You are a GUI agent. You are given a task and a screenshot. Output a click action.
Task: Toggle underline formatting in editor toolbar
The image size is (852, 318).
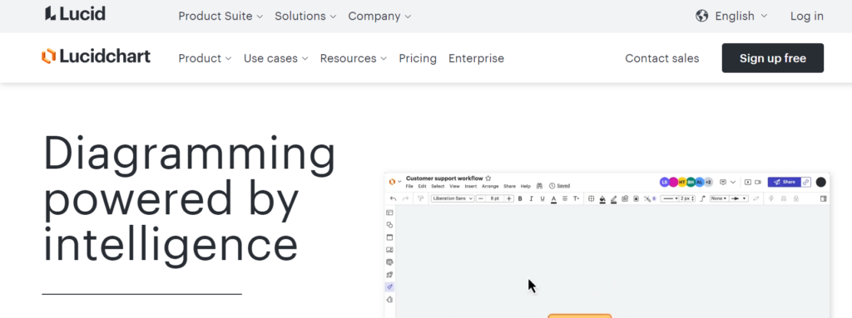point(542,198)
